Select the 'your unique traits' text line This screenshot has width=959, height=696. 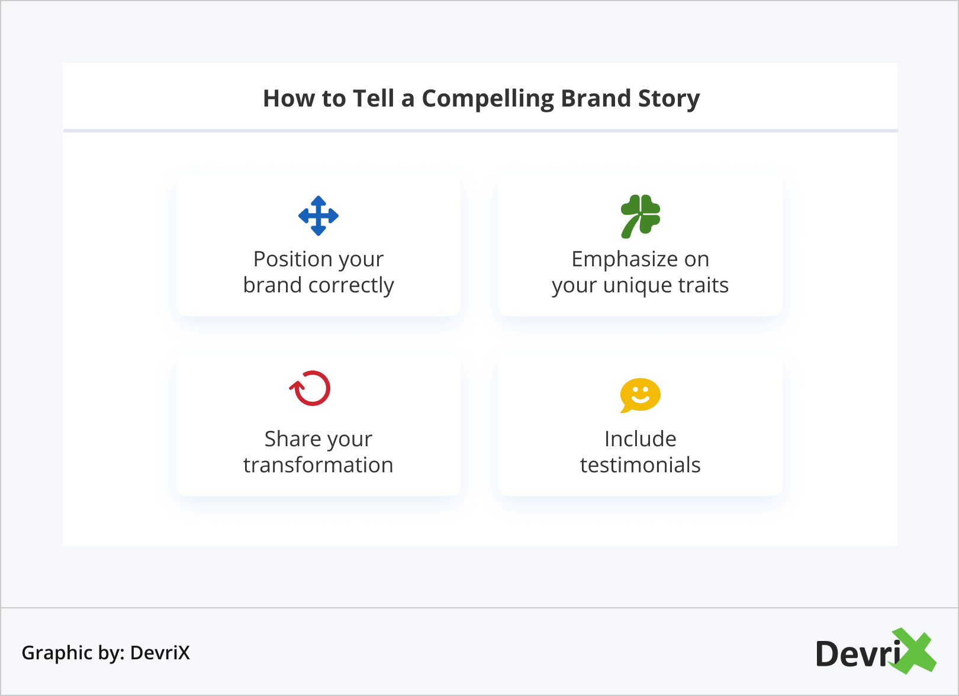[x=641, y=285]
